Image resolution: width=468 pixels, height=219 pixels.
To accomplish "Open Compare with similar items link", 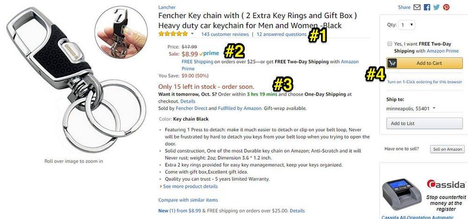I will coord(188,200).
